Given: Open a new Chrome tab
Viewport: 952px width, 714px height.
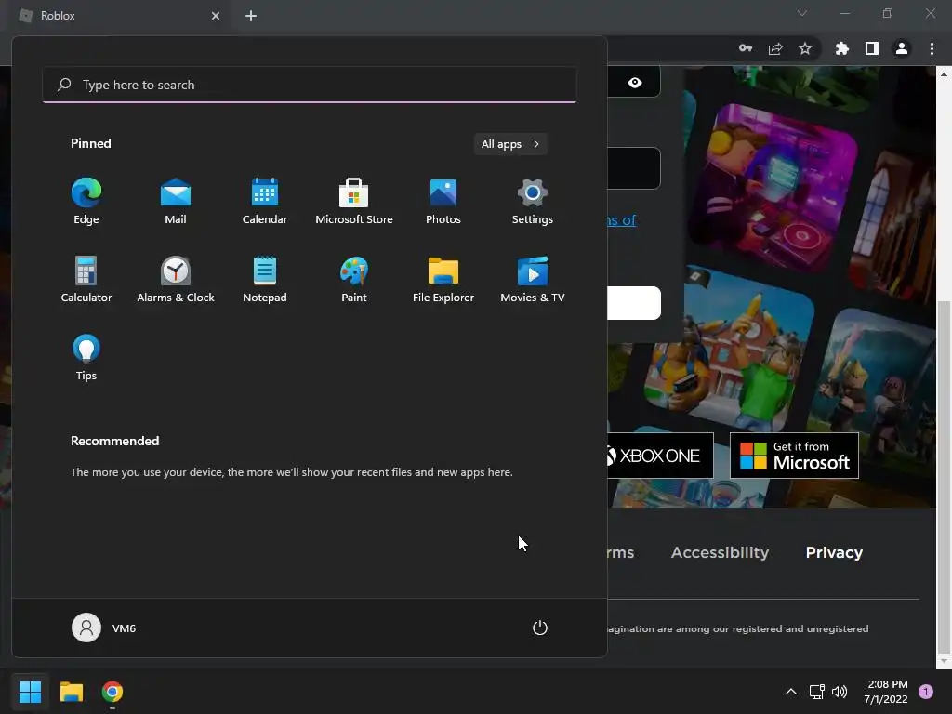Looking at the screenshot, I should coord(251,16).
